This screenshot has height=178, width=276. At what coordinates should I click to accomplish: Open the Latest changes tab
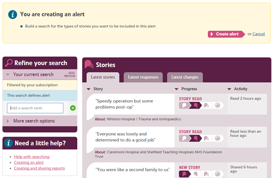(x=185, y=77)
